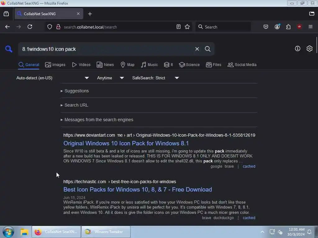The image size is (318, 238).
Task: Open the SafeSearch: Strict dropdown
Action: pyautogui.click(x=156, y=78)
